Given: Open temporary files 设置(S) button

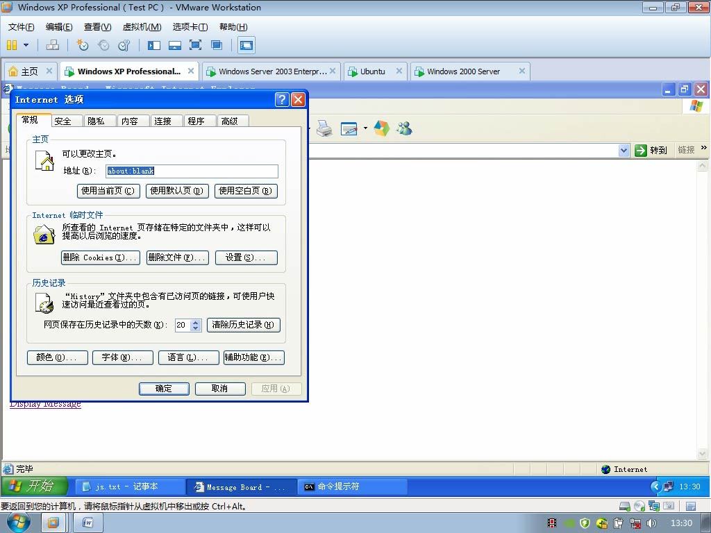Looking at the screenshot, I should 246,257.
